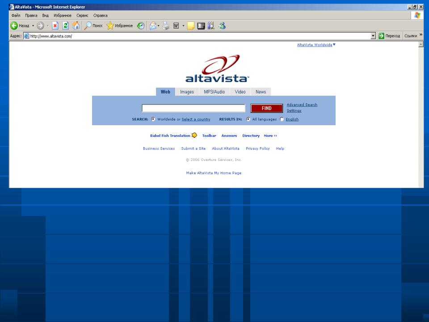Click the AltaVista logo image
429x322 pixels.
[x=217, y=68]
